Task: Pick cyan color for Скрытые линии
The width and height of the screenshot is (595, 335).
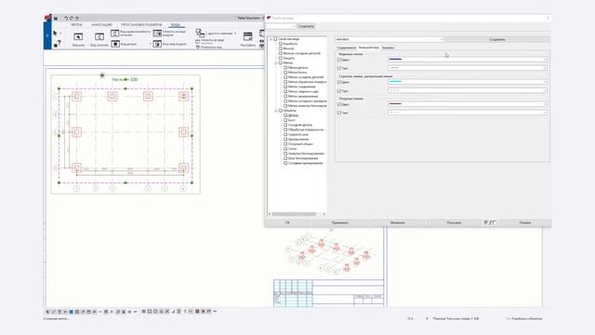Action: tap(467, 82)
